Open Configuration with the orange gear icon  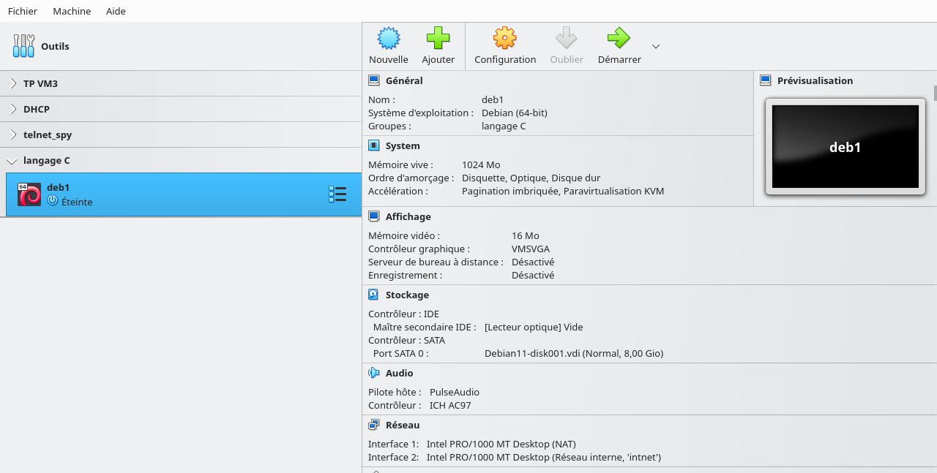[x=504, y=38]
